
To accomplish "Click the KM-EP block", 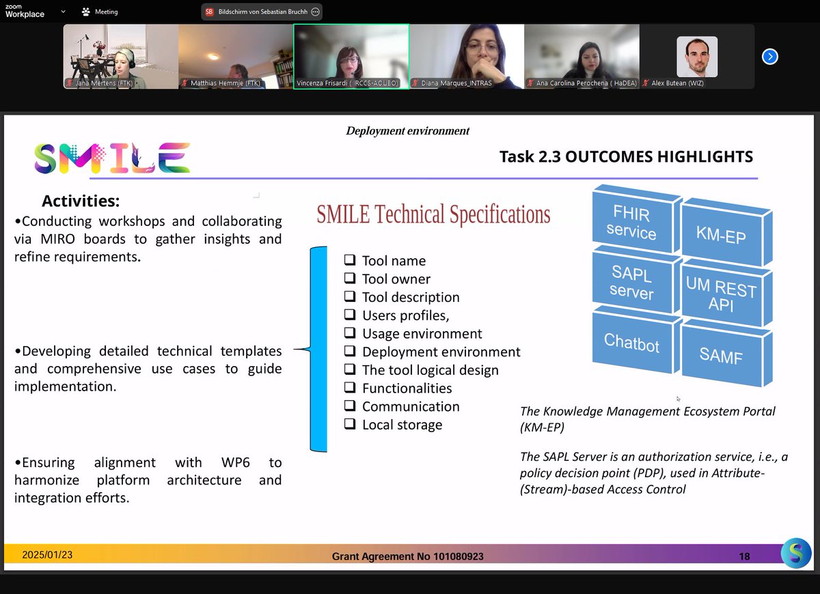I will (728, 232).
